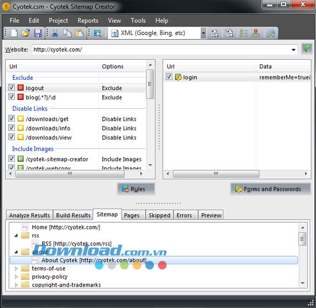
Task: Open a project with the folder icon
Action: (26, 33)
